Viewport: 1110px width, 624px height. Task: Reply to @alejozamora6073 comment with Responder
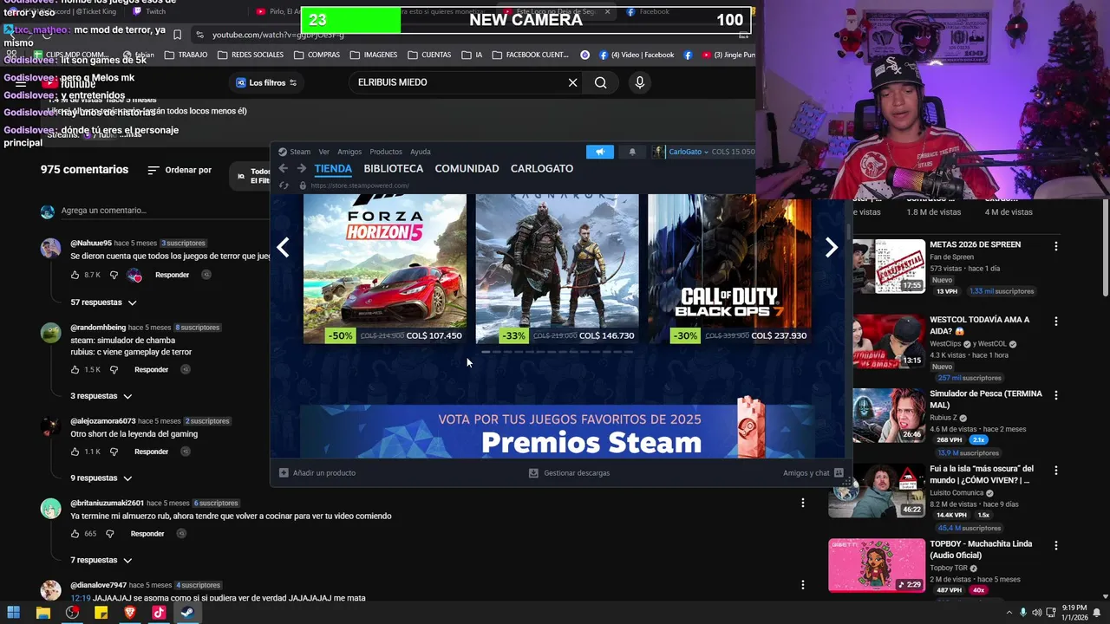coord(151,452)
